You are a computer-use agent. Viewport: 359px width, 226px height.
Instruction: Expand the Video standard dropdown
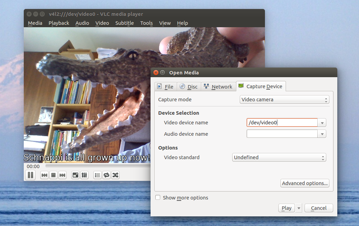pos(279,157)
